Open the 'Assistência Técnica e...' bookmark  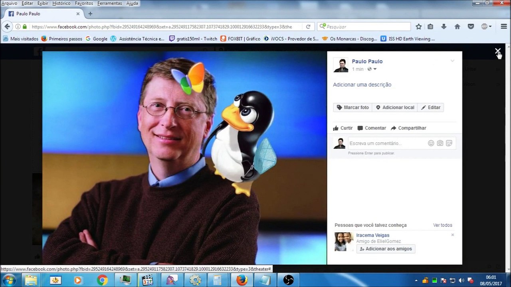pyautogui.click(x=137, y=39)
